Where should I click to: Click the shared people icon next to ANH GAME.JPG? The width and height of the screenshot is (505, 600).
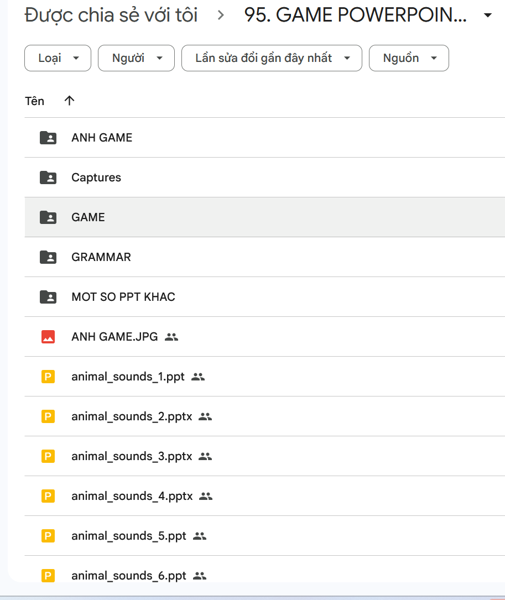(171, 337)
